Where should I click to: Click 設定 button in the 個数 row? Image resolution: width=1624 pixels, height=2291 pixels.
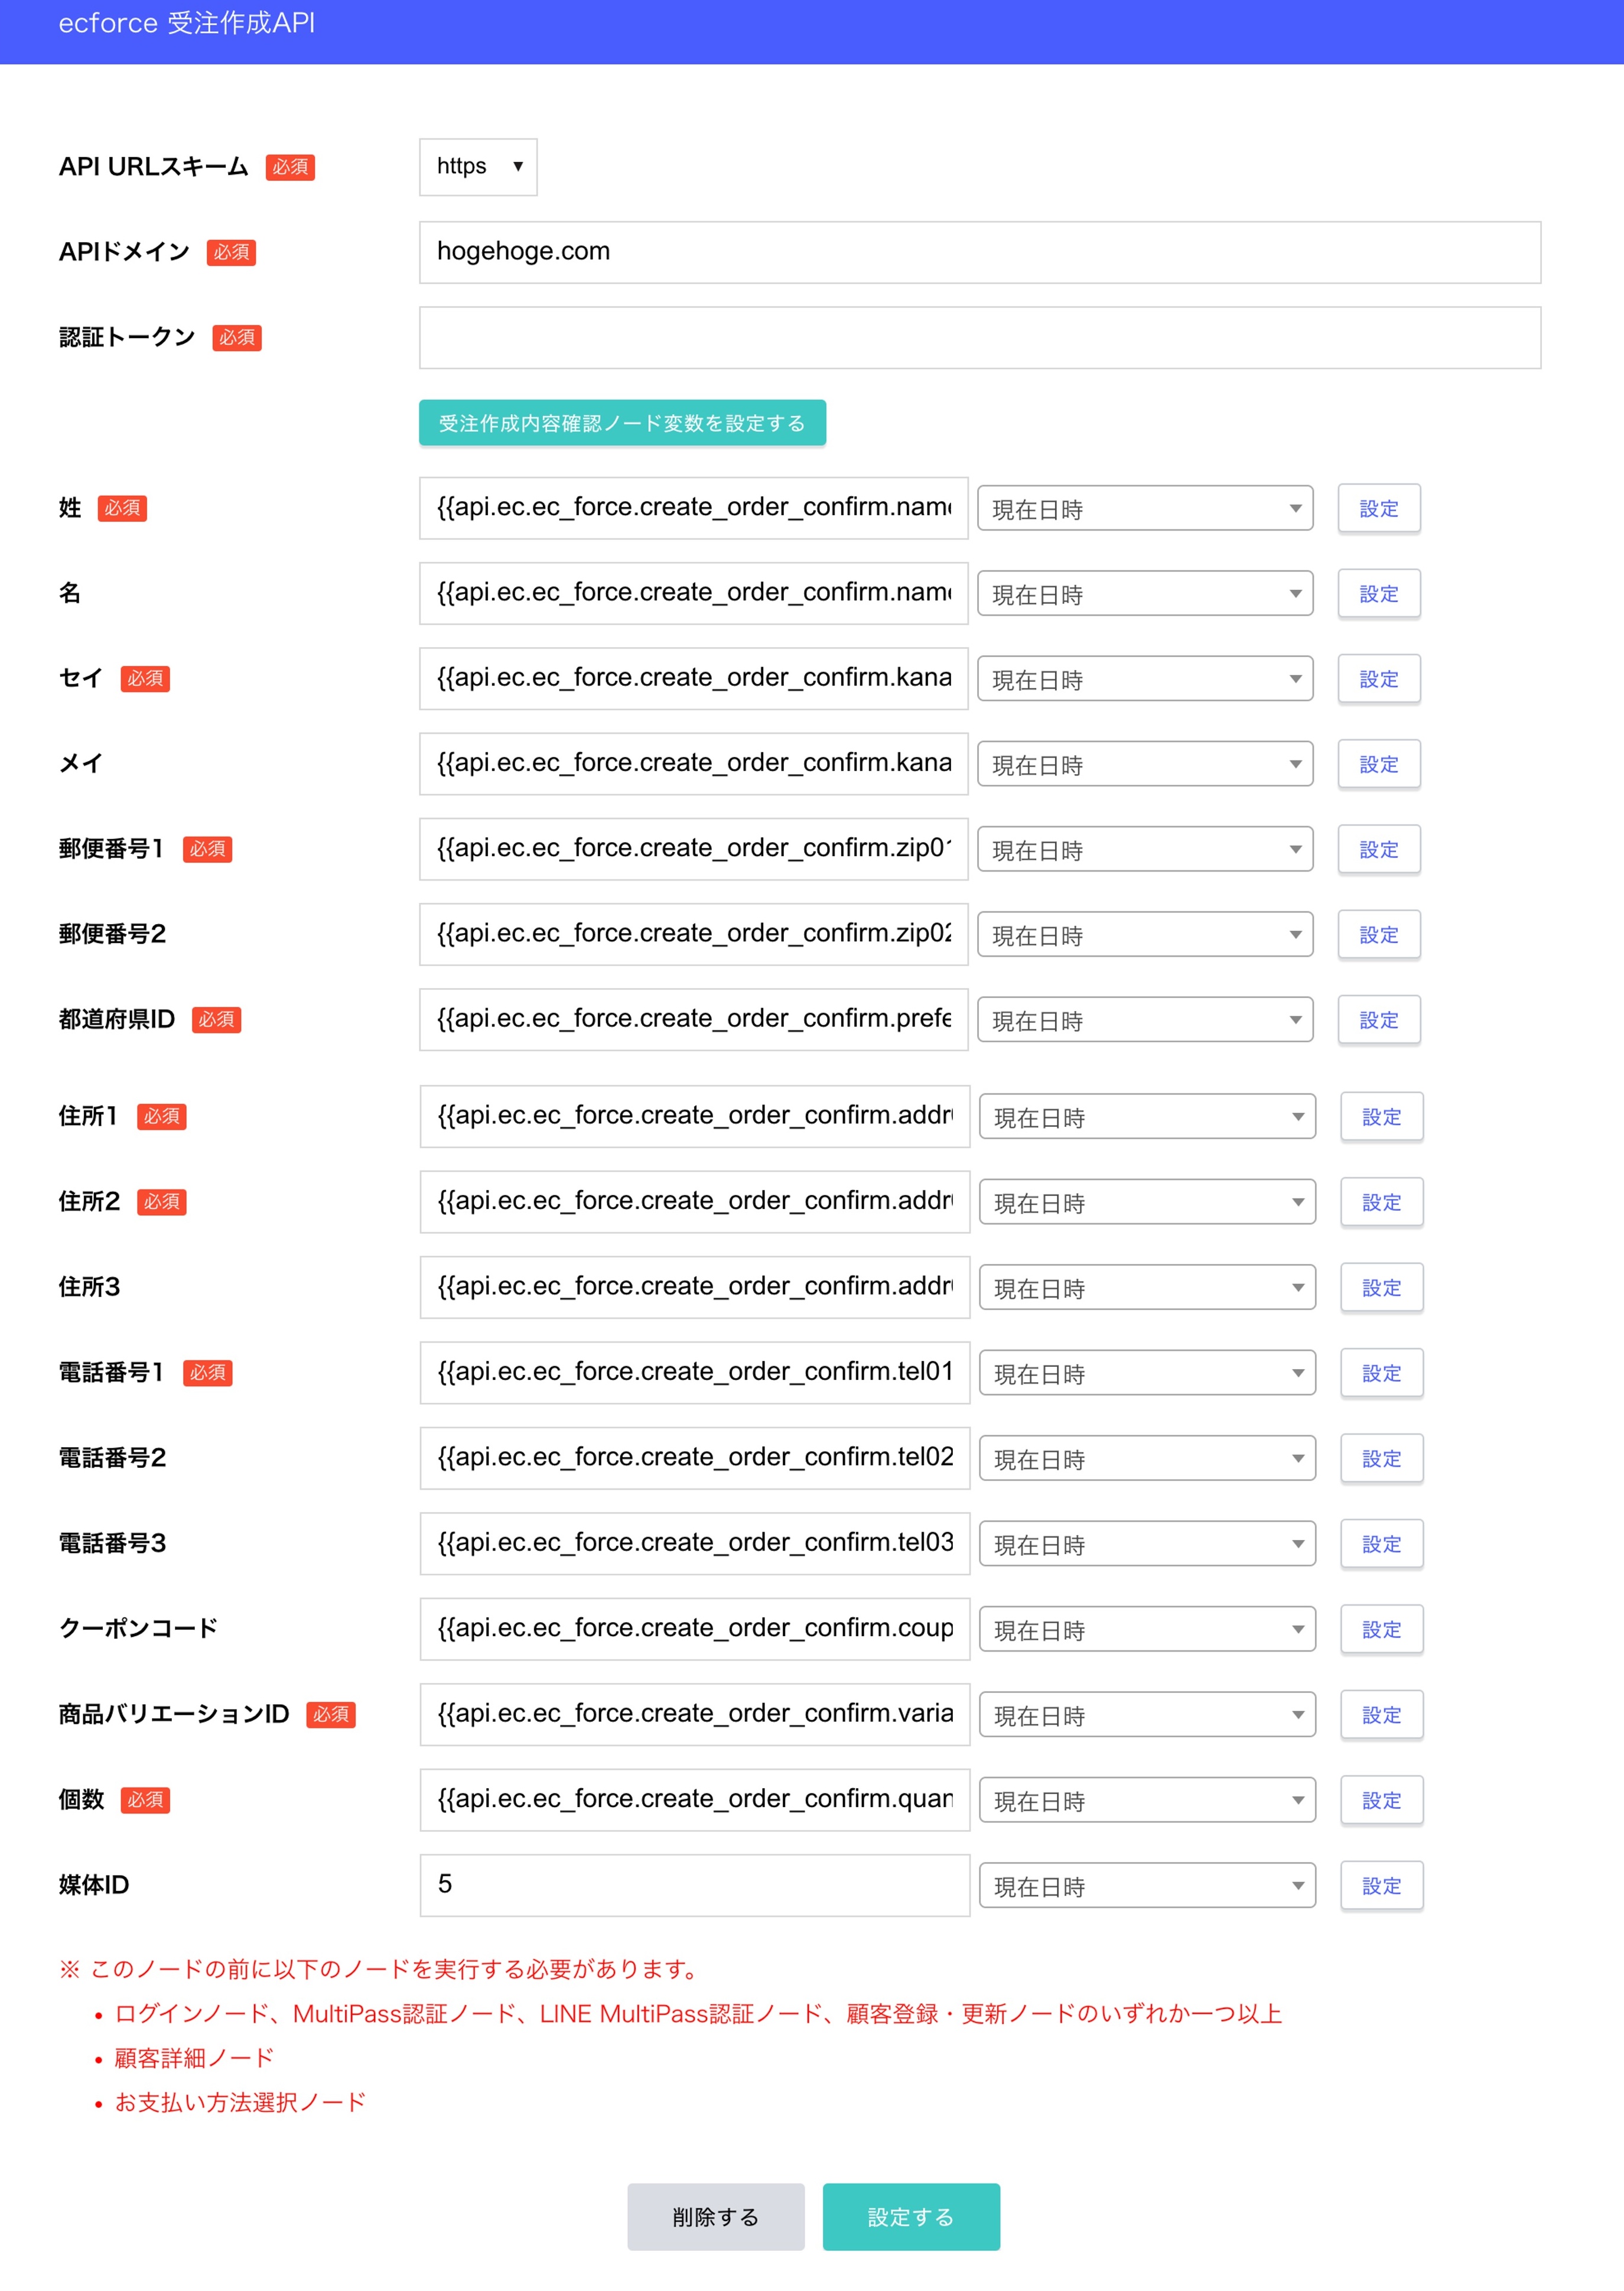[x=1381, y=1801]
